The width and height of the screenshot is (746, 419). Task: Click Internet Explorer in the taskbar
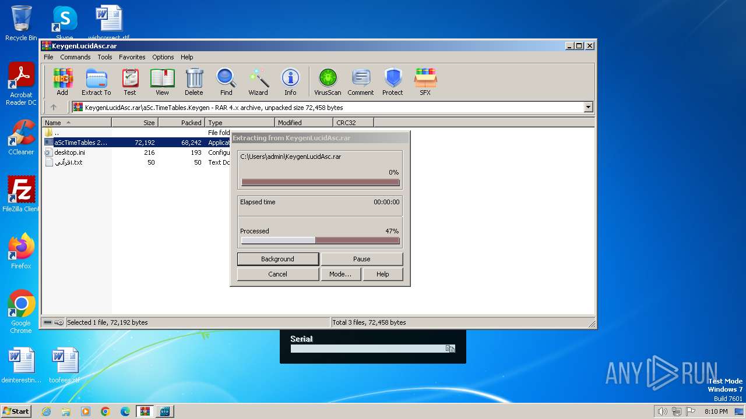46,411
